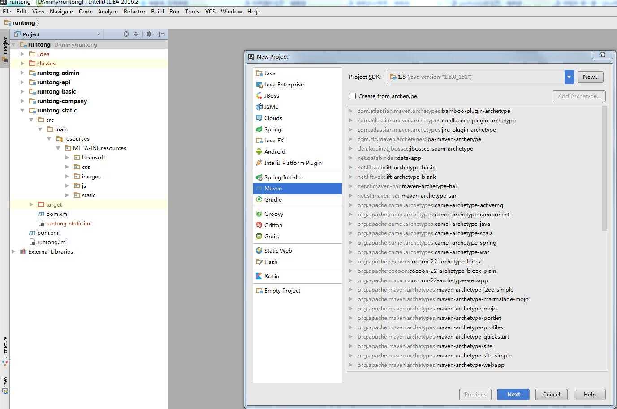The height and width of the screenshot is (409, 617).
Task: Click the Help button in dialog
Action: point(590,395)
